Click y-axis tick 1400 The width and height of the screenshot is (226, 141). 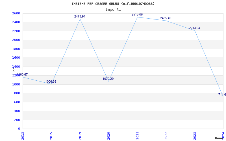[x=16, y=67]
